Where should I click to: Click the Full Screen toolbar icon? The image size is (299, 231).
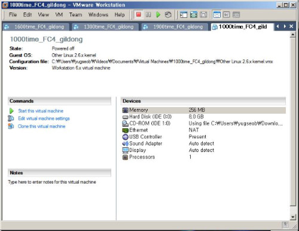pos(203,14)
